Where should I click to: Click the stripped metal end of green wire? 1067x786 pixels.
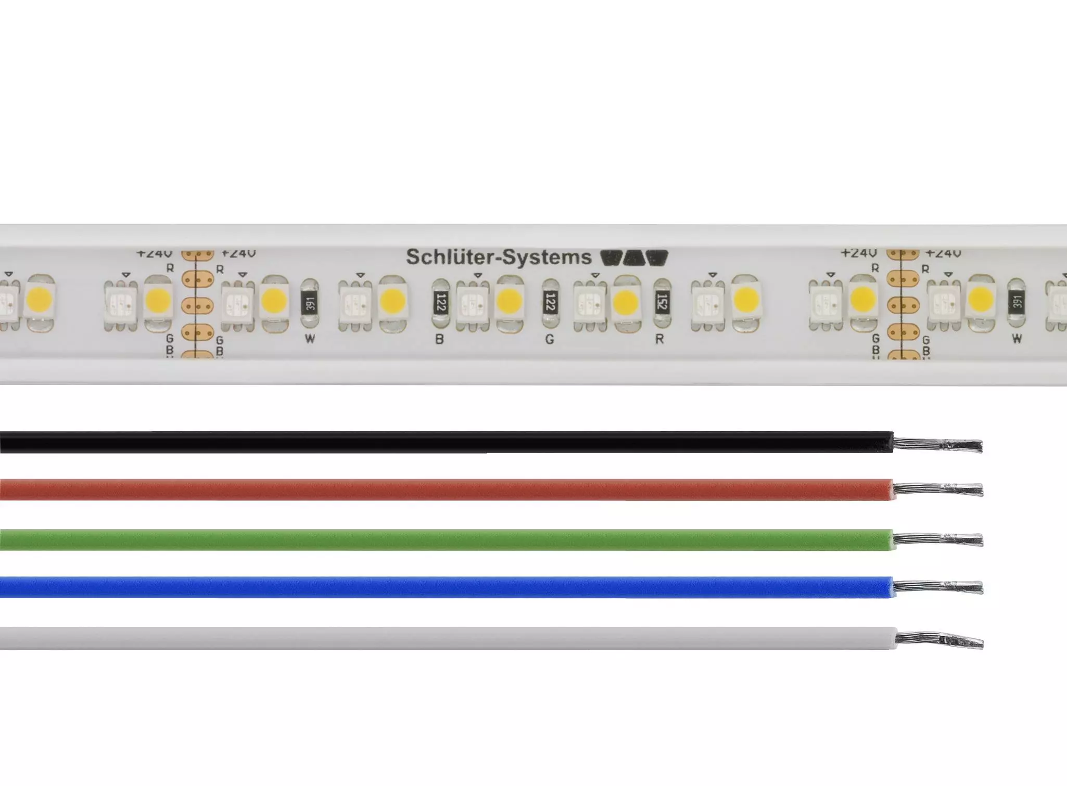(x=938, y=539)
